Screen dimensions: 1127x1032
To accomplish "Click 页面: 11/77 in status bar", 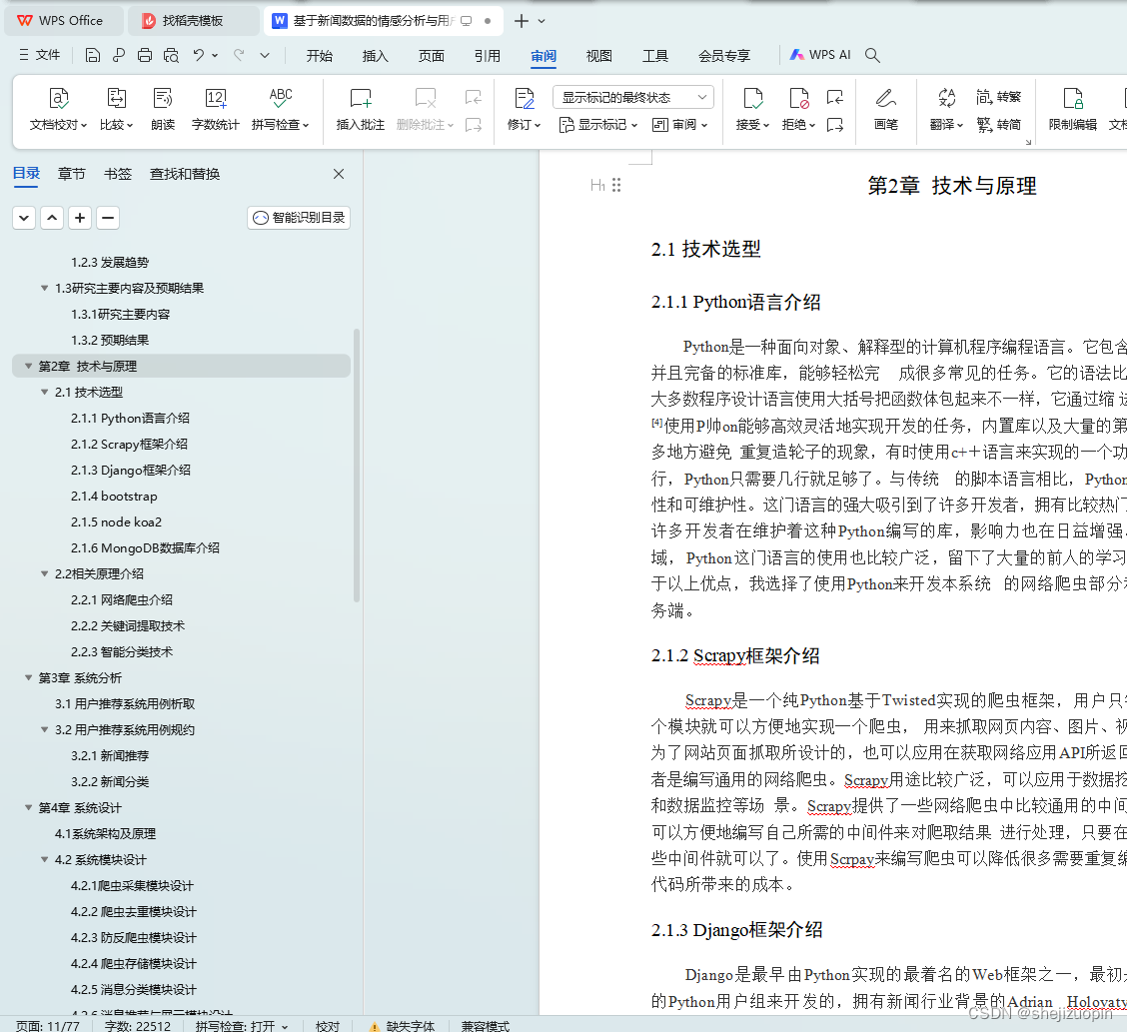I will [x=47, y=1026].
